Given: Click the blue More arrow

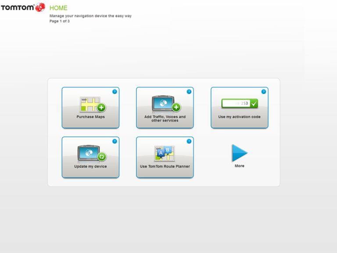Looking at the screenshot, I should (x=240, y=153).
